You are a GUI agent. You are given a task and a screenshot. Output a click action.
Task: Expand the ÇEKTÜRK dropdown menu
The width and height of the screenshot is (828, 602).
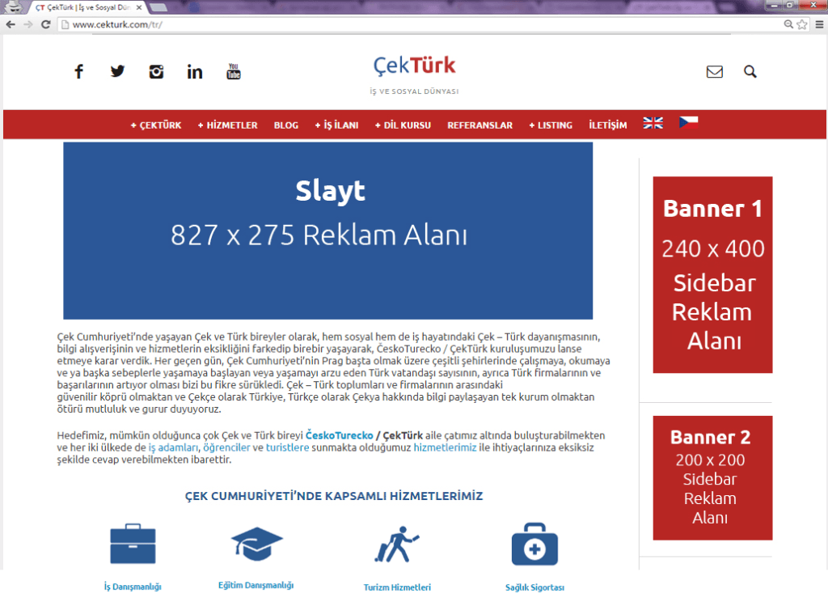coord(156,125)
